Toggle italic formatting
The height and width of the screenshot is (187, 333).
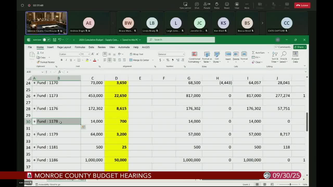point(66,60)
